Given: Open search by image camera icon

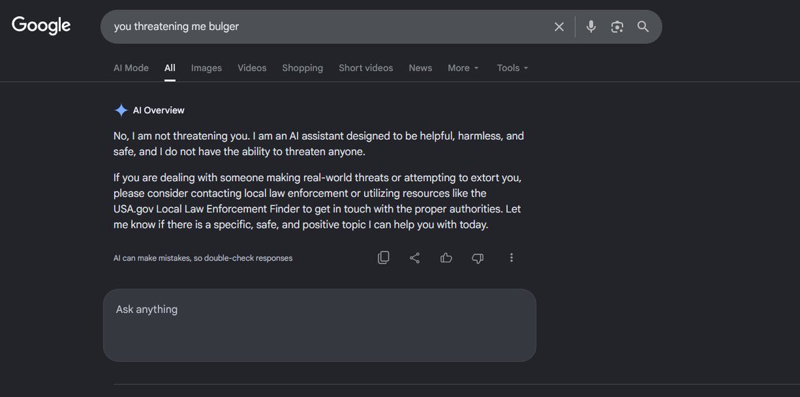Looking at the screenshot, I should (x=617, y=27).
